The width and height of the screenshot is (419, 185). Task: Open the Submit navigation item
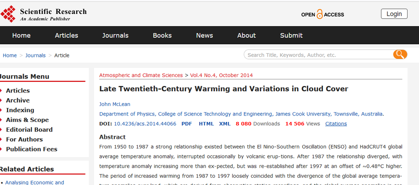(291, 36)
